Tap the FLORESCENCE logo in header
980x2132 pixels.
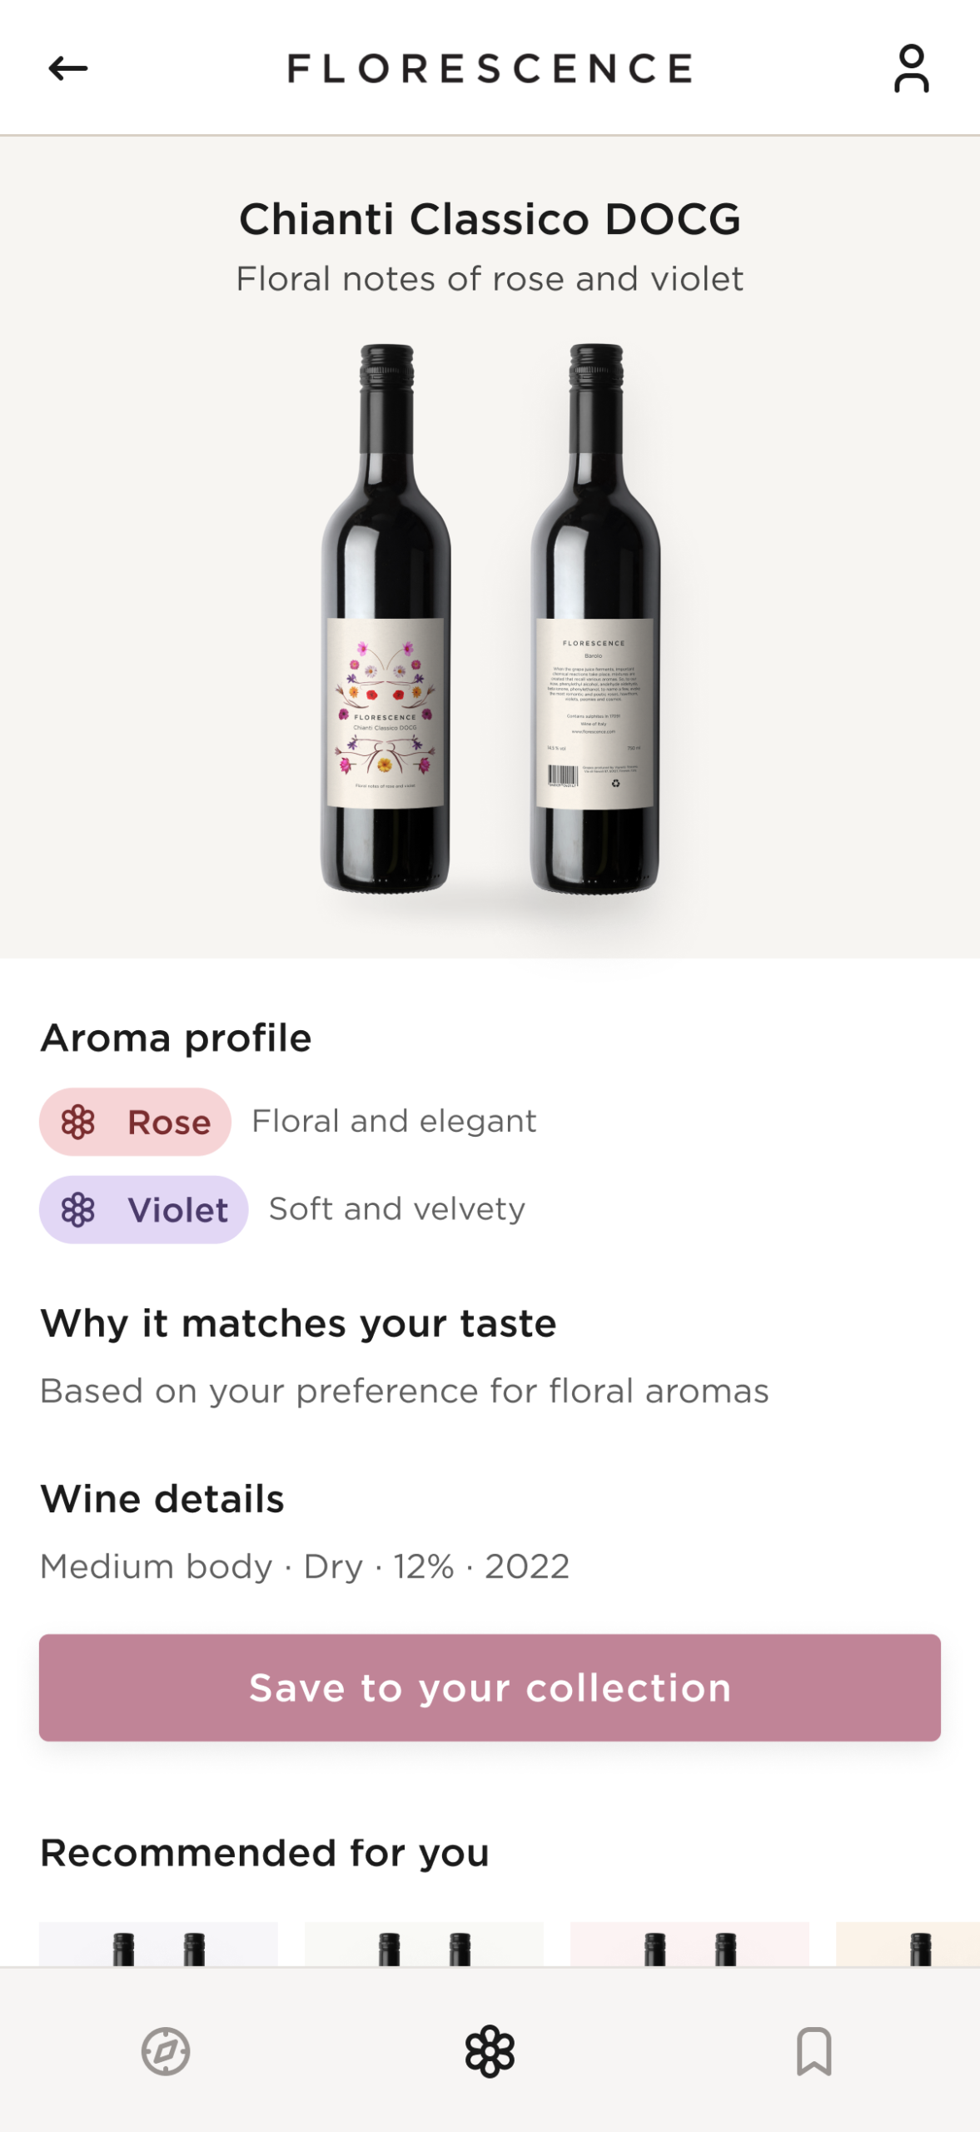coord(490,68)
